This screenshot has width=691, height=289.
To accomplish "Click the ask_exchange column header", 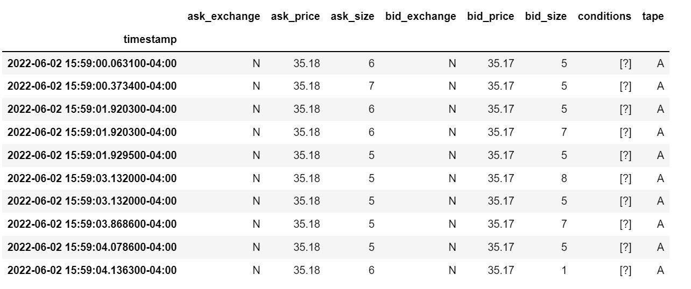I will point(223,16).
